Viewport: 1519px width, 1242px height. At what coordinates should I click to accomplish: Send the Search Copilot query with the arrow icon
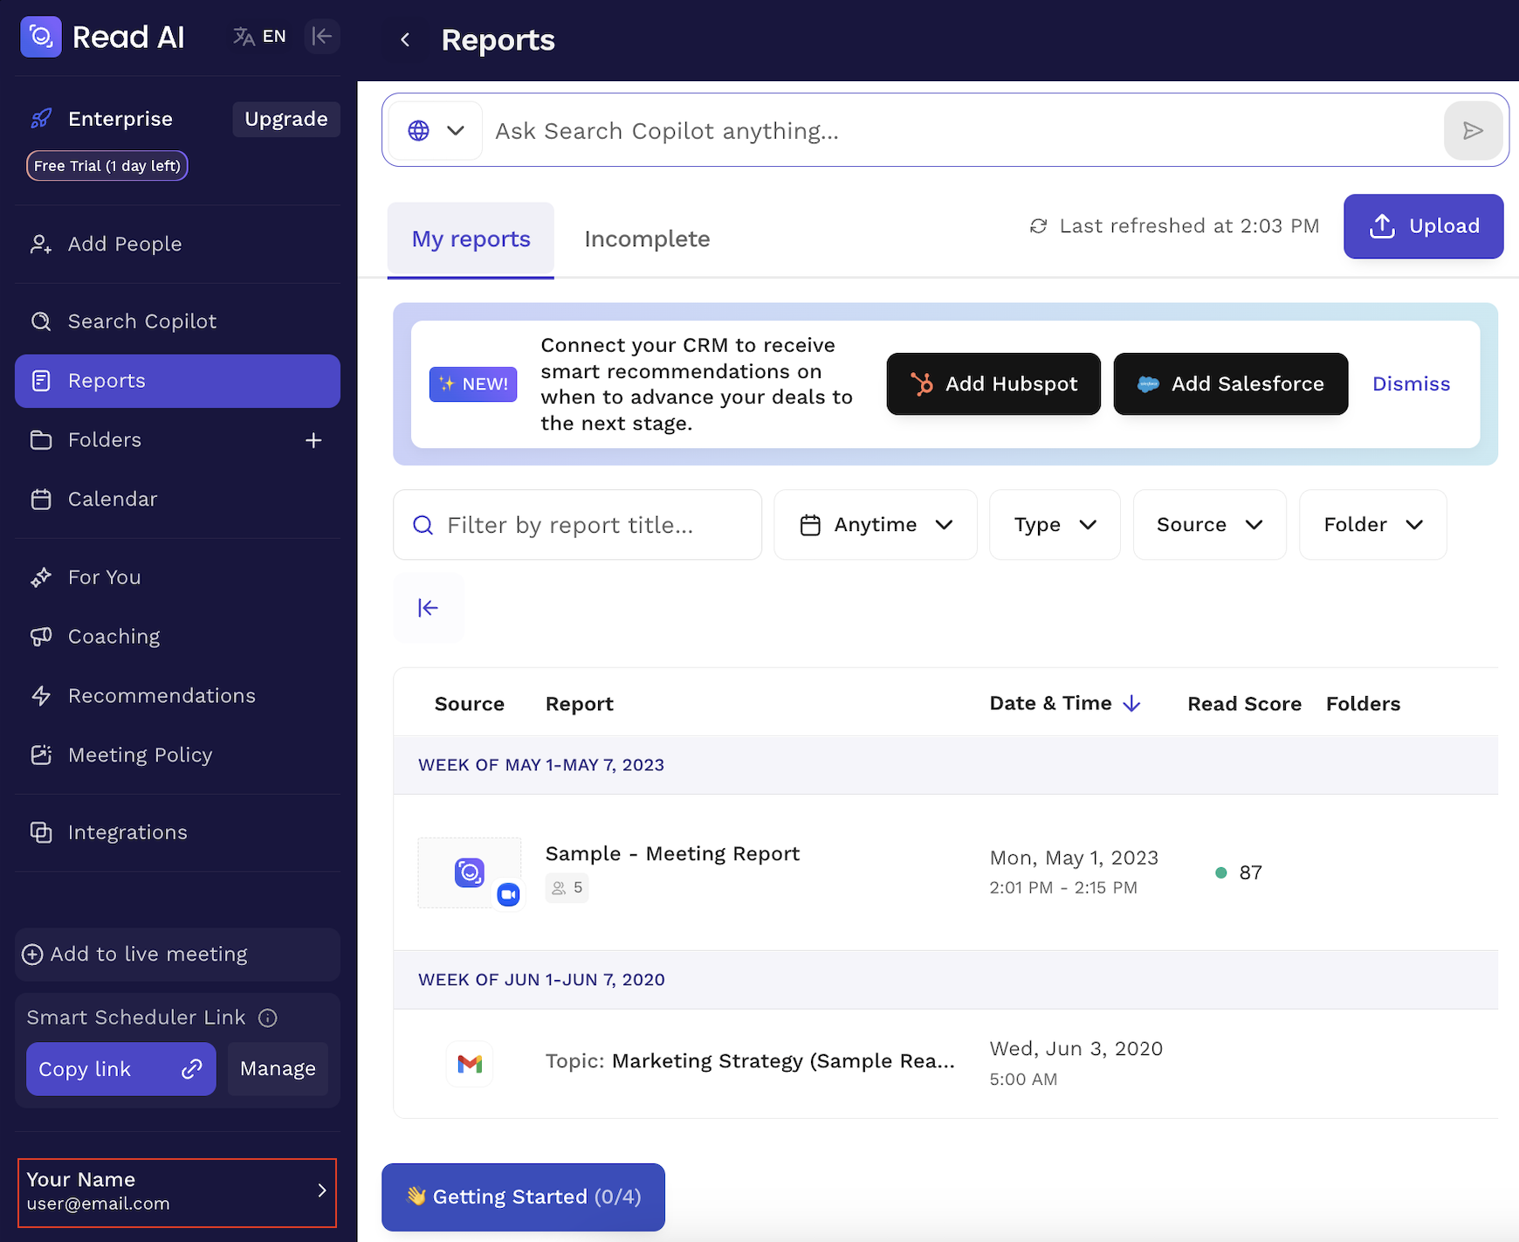(1473, 131)
